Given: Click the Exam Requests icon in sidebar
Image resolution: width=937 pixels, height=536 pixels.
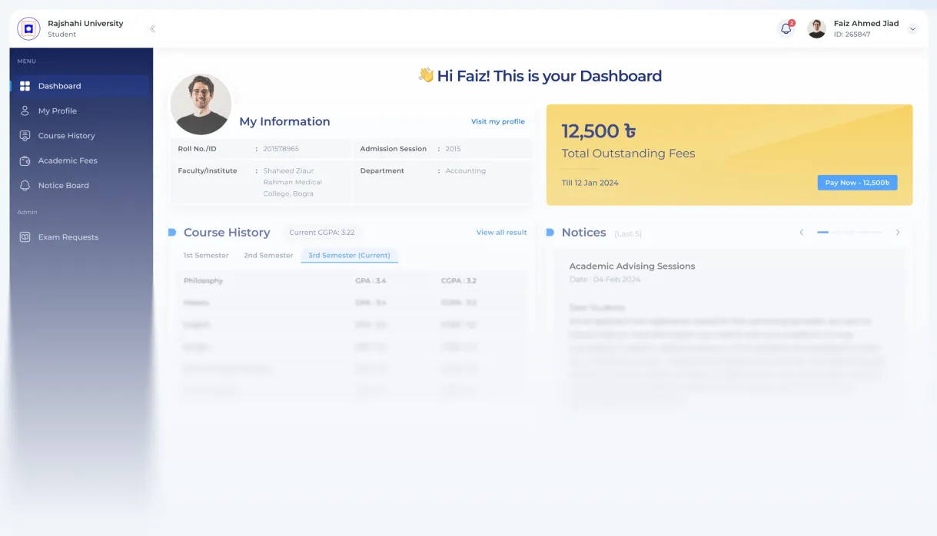Looking at the screenshot, I should (x=25, y=237).
